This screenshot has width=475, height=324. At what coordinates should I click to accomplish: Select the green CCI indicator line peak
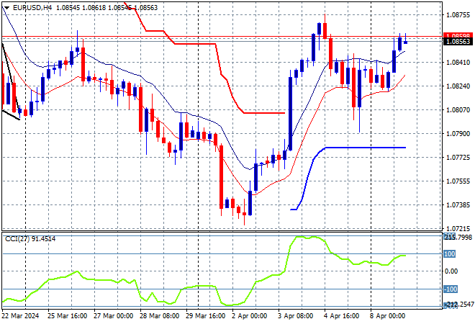(x=302, y=237)
